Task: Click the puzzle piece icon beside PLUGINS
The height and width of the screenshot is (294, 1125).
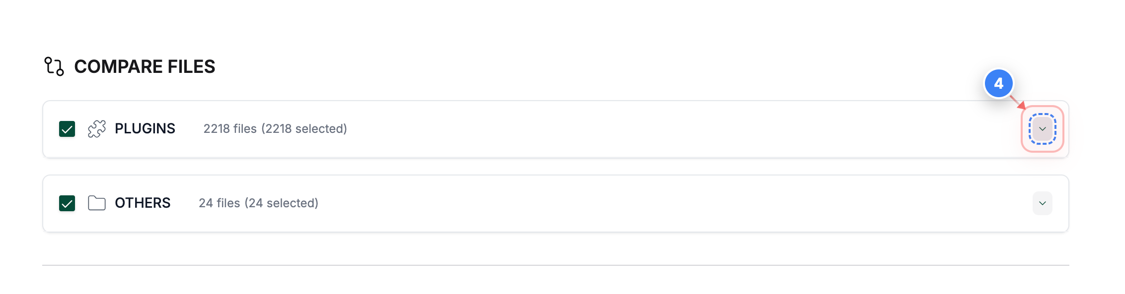Action: (x=97, y=128)
